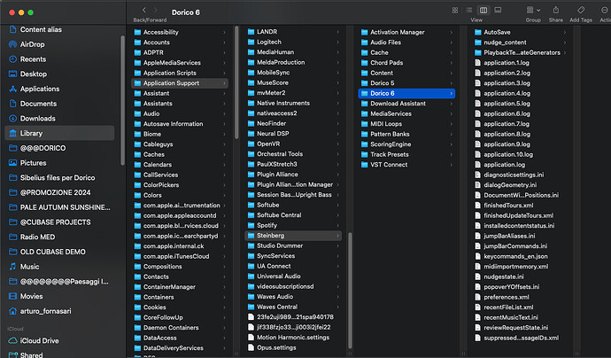
Task: Select @CUBASE PROJECTS sidebar folder
Action: 55,222
